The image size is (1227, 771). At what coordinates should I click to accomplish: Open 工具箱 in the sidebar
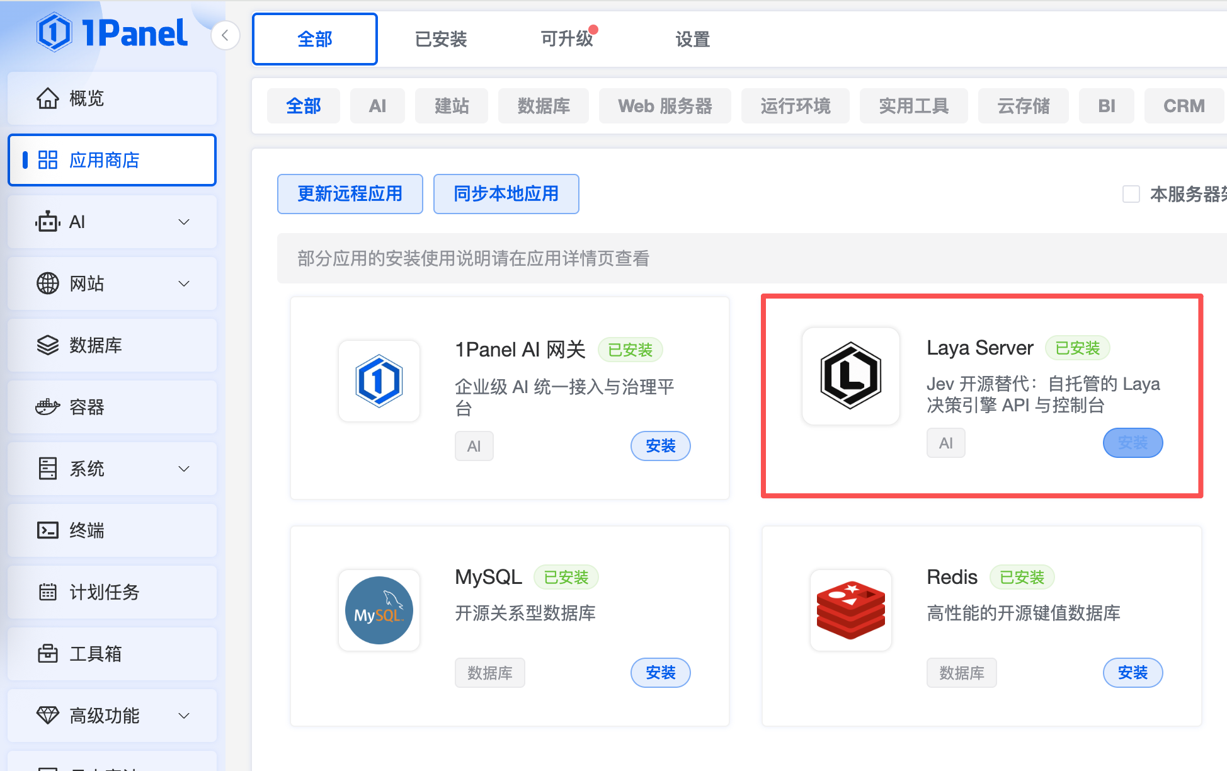112,654
